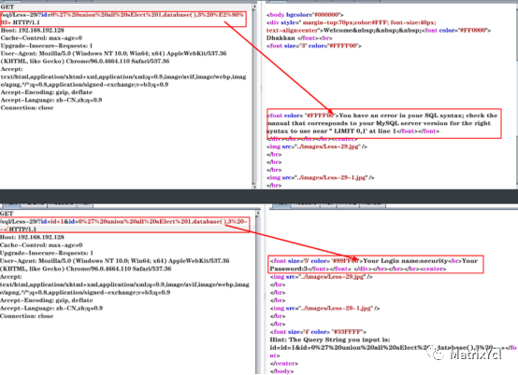Click the scroll-up arrow of the lower request pane
Image resolution: width=518 pixels, height=375 pixels.
pos(258,214)
